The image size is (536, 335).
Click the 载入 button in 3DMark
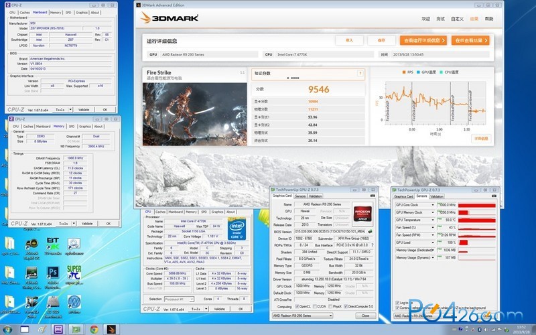tap(349, 40)
